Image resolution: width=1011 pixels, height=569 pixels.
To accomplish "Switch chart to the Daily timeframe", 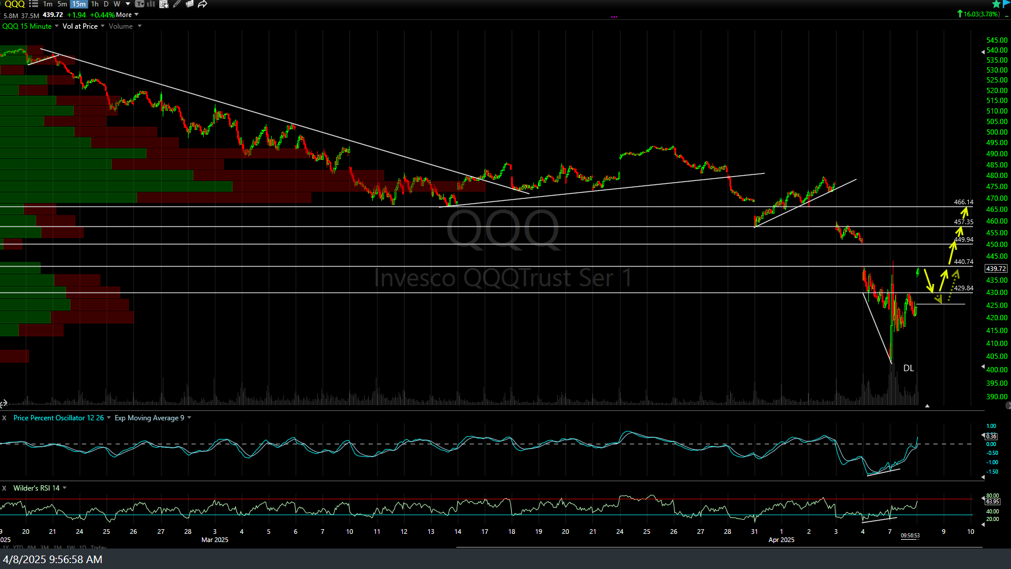I will pos(106,4).
